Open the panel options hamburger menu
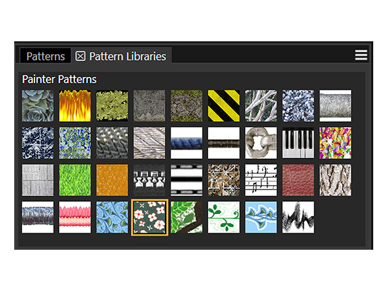 click(361, 55)
